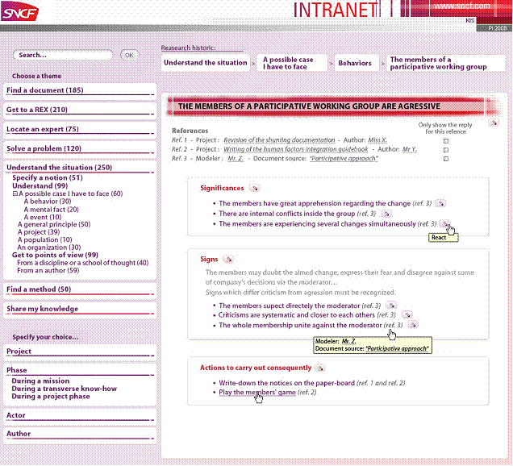Open "Play the members' game" action link
This screenshot has width=513, height=466.
[x=257, y=393]
